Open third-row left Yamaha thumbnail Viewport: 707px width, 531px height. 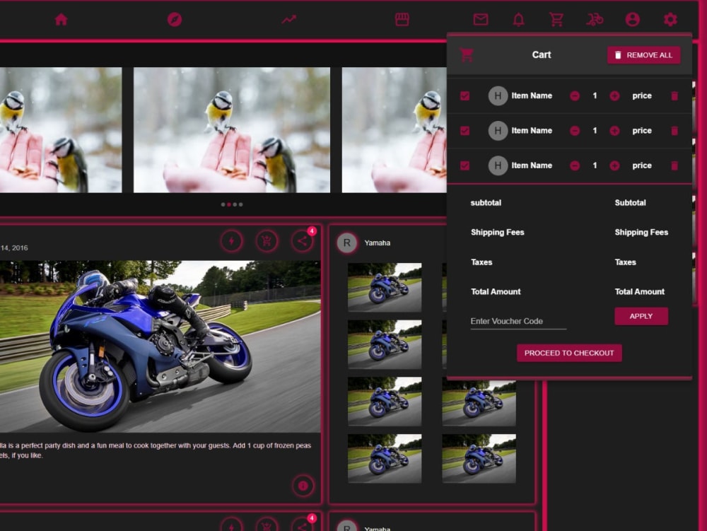[385, 401]
